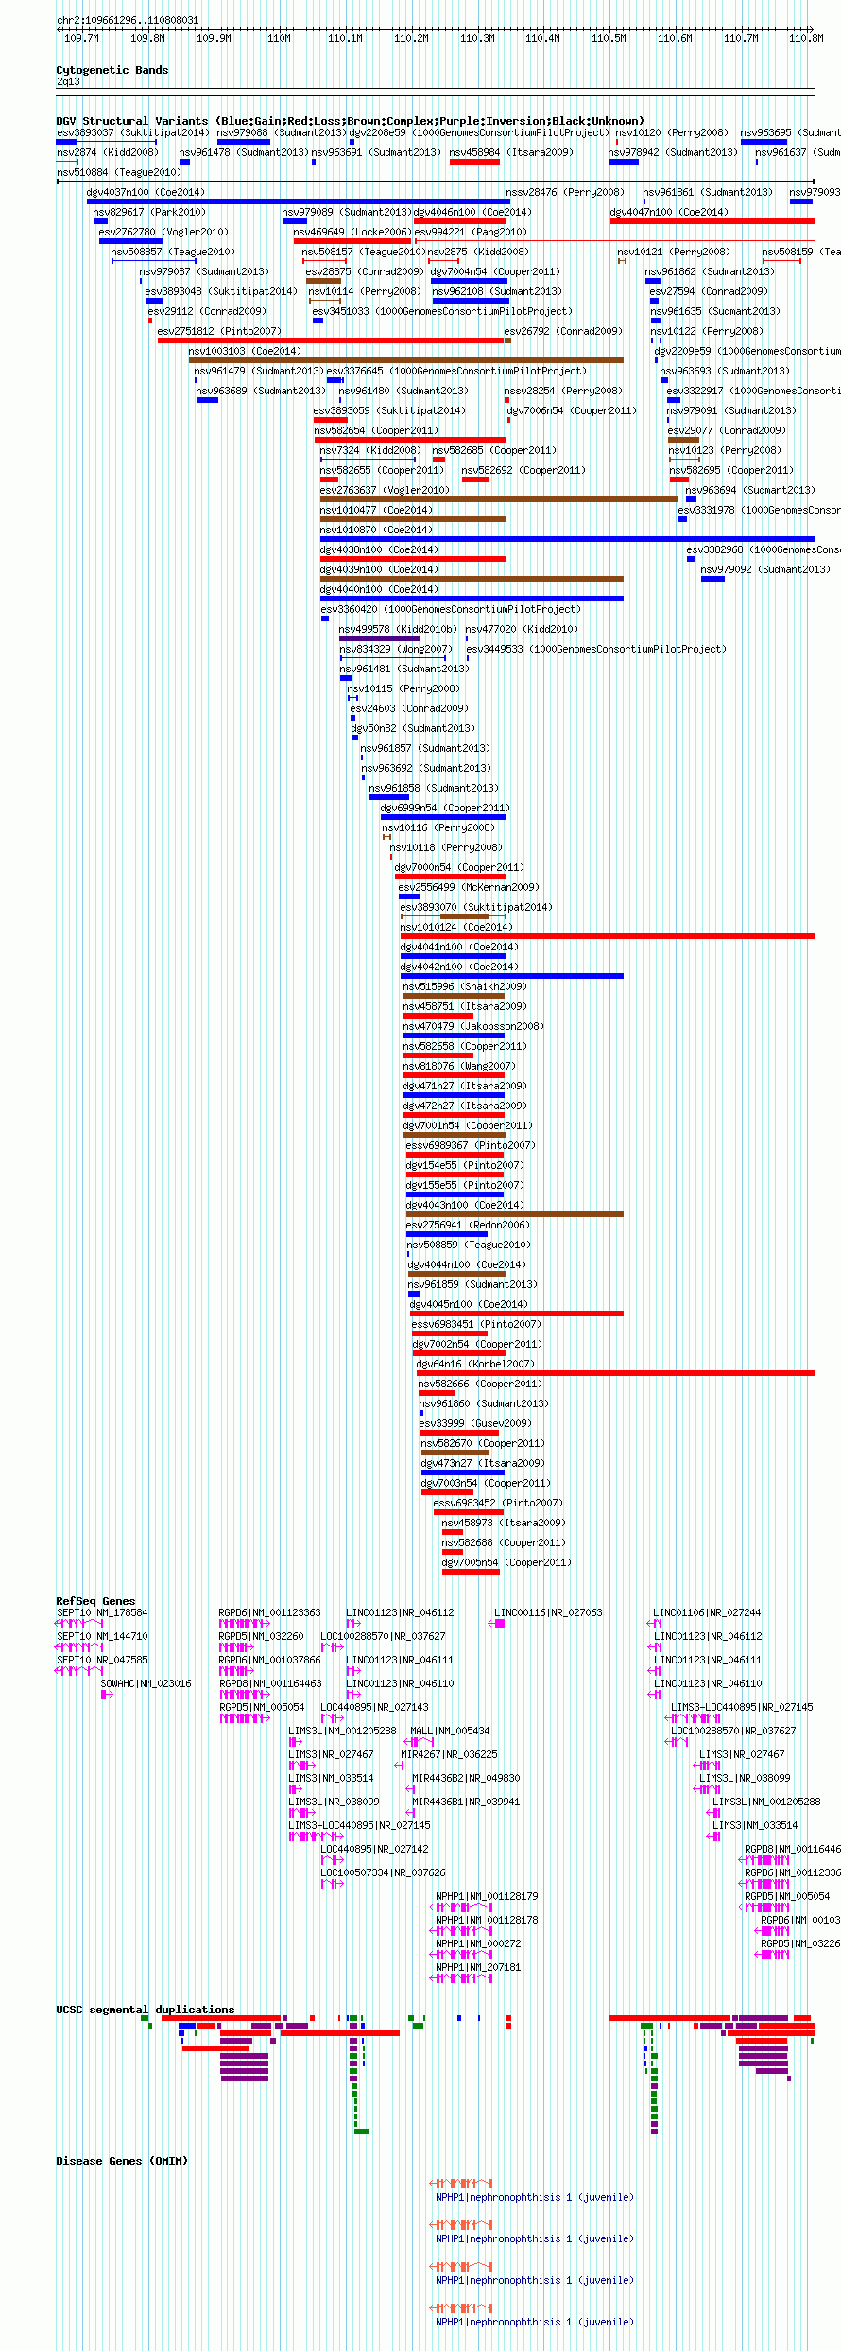Select the Cytogenetic Bands track title
The width and height of the screenshot is (841, 2351).
click(112, 70)
